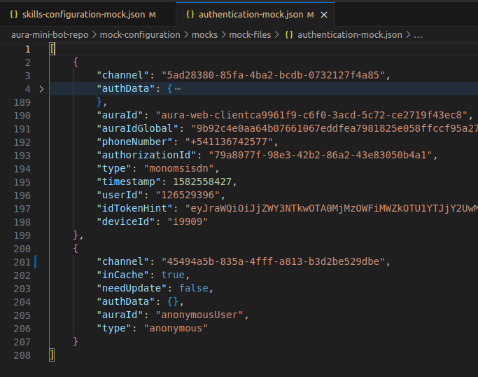The image size is (478, 377).
Task: Click the "authorizationId" key
Action: point(147,155)
